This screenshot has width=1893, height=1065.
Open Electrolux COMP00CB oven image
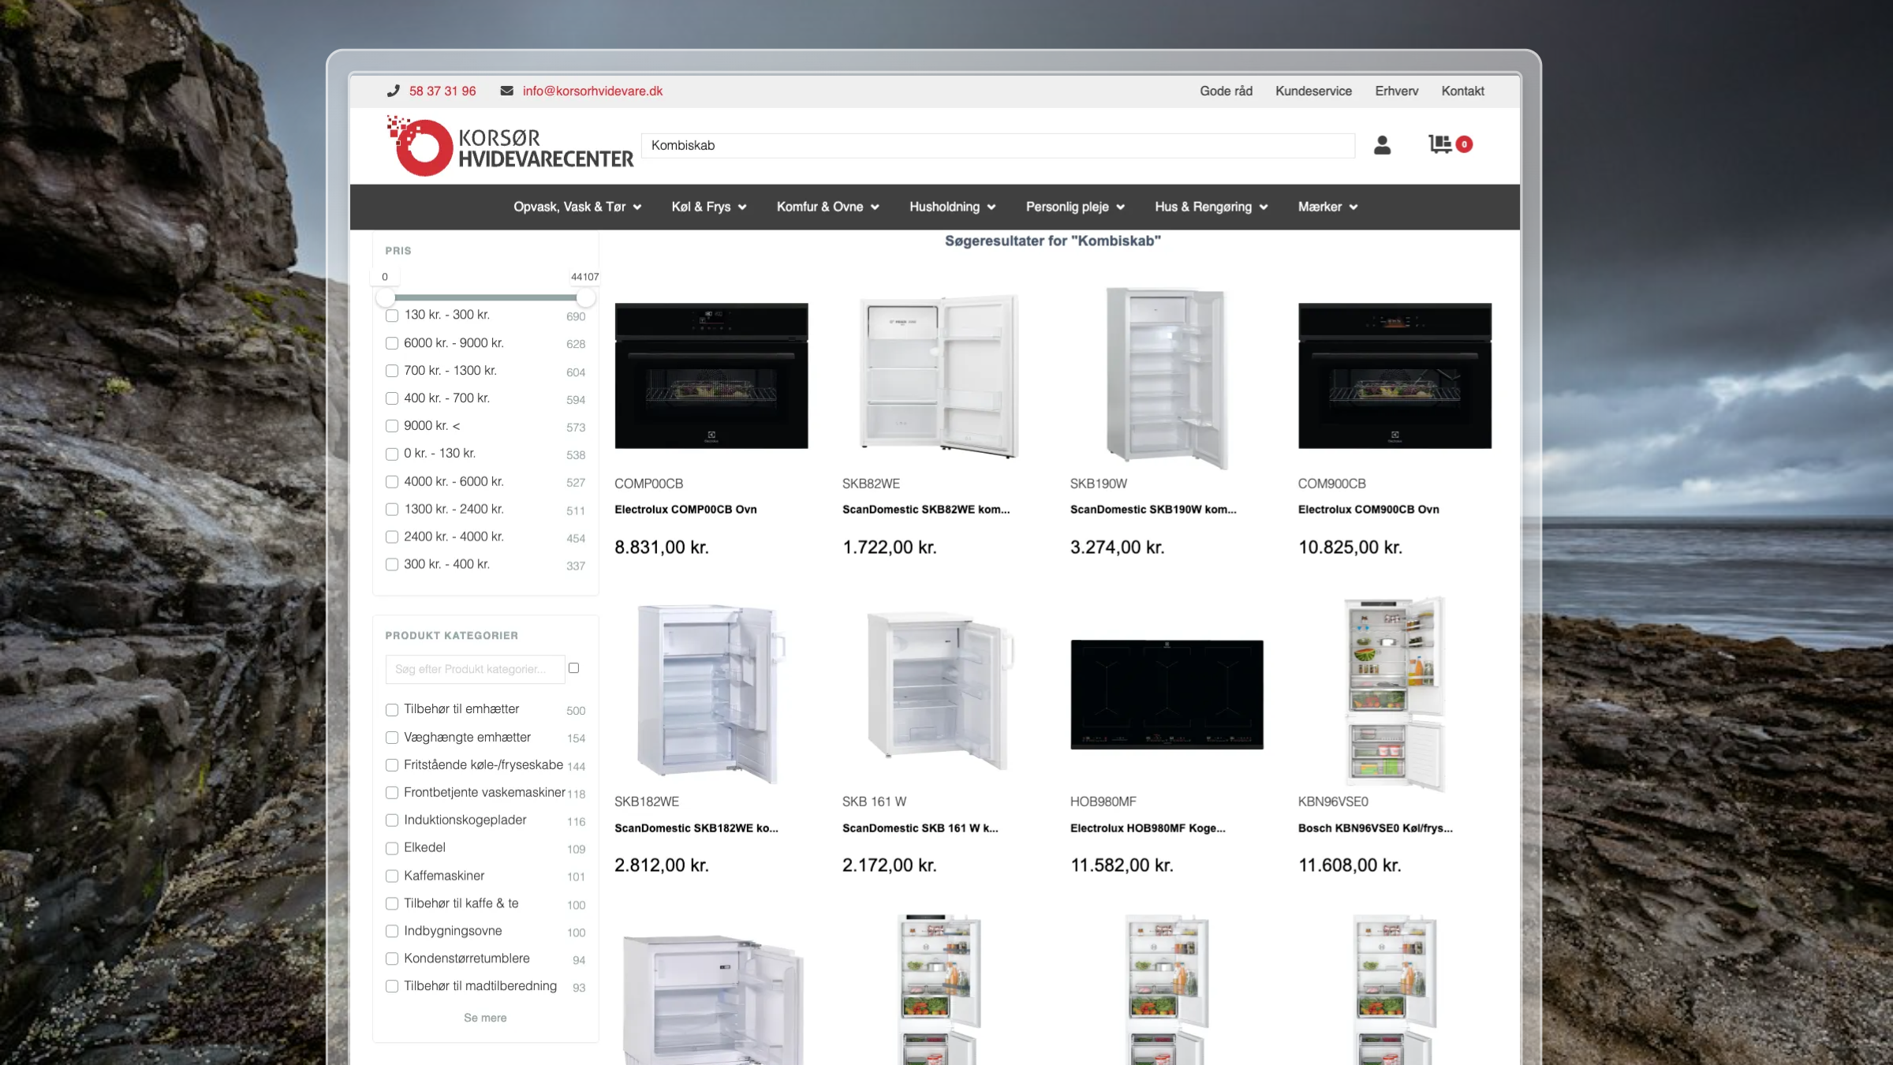(x=711, y=376)
